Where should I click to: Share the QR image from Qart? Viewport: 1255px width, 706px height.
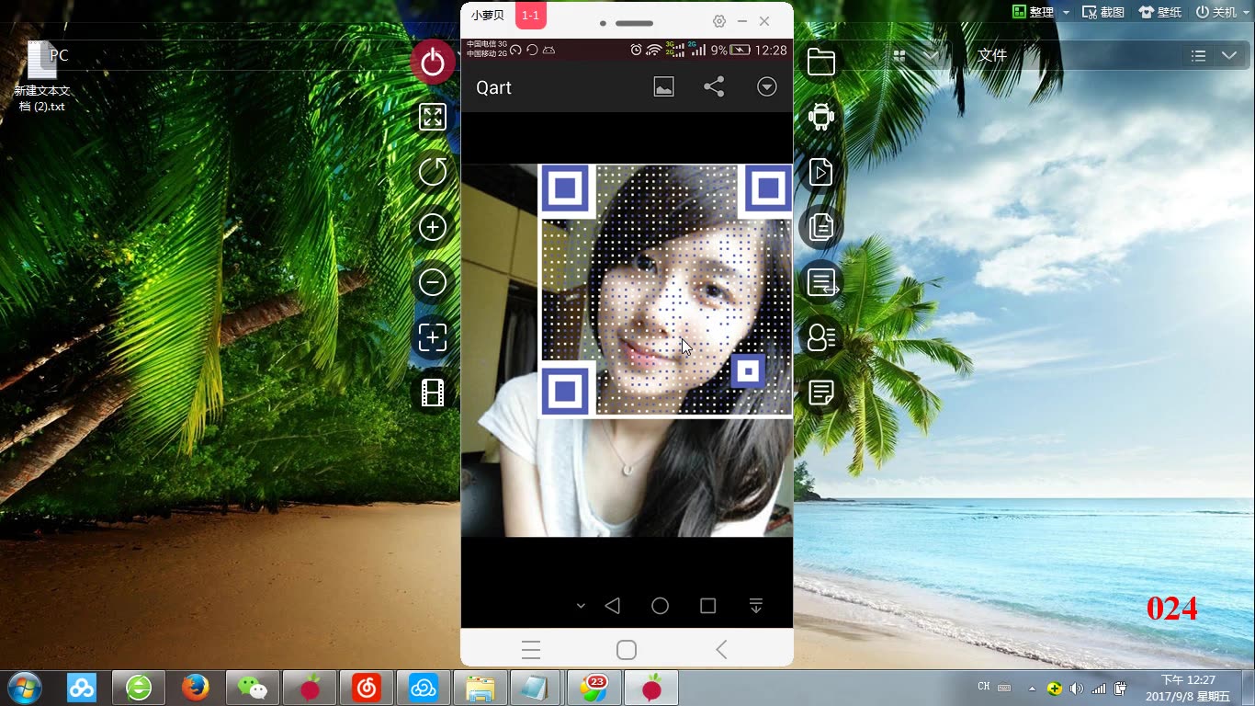pos(714,87)
